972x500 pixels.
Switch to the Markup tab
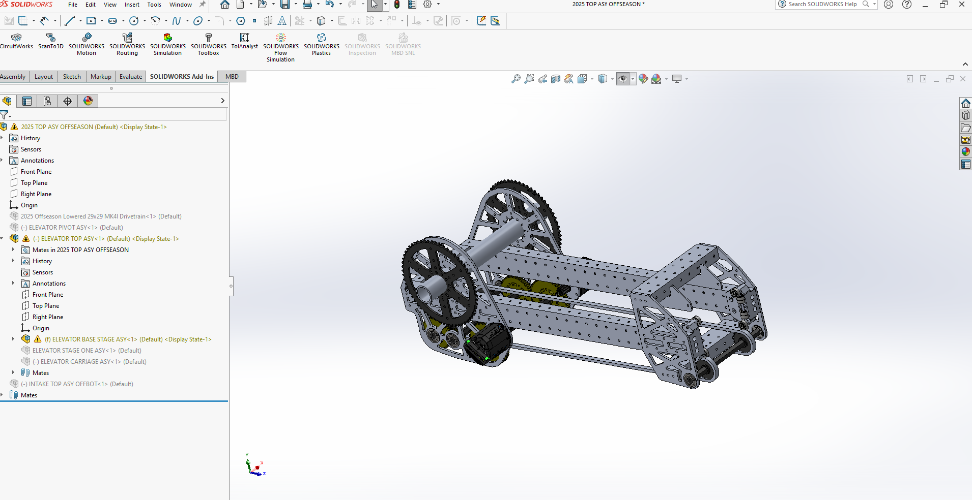click(101, 77)
